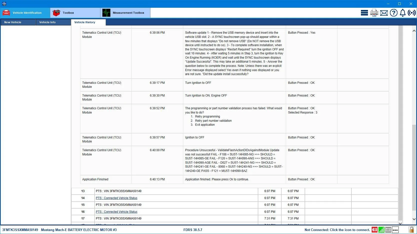Open row 16 Connected Vehicle Status link
417x234 pixels.
click(116, 212)
